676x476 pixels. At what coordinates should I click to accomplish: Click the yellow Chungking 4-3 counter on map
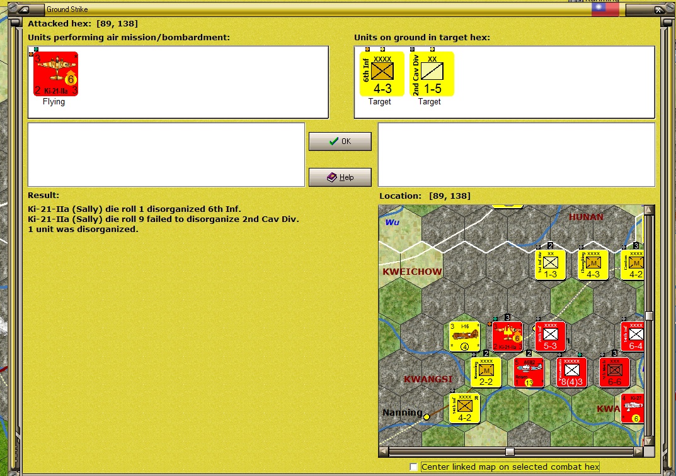[593, 265]
